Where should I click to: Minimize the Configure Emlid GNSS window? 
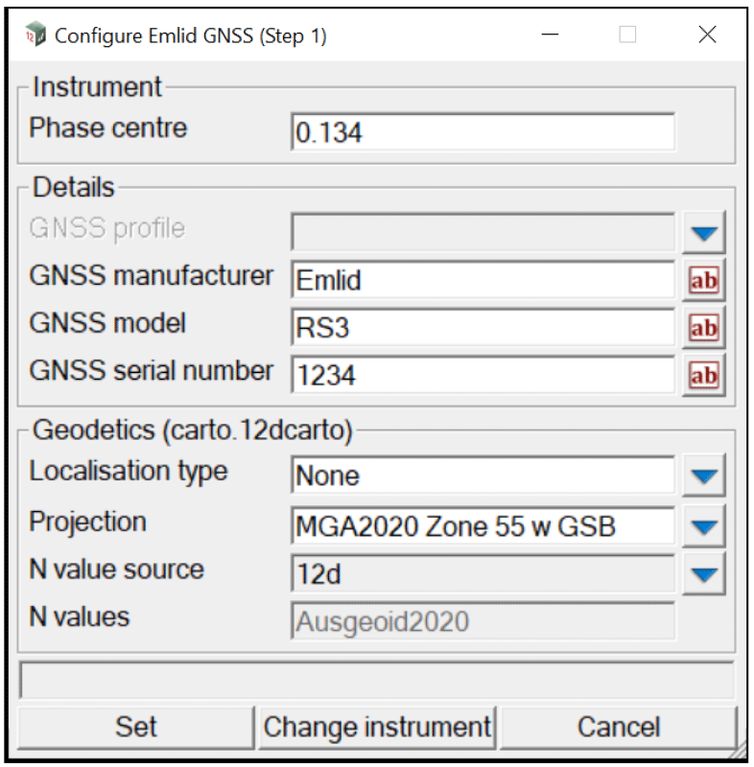(x=550, y=35)
